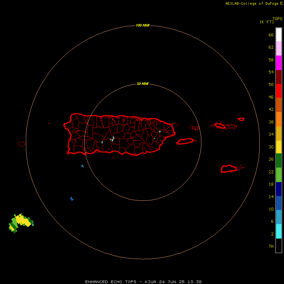Click the legend value "30"
The width and height of the screenshot is (284, 284).
click(271, 147)
